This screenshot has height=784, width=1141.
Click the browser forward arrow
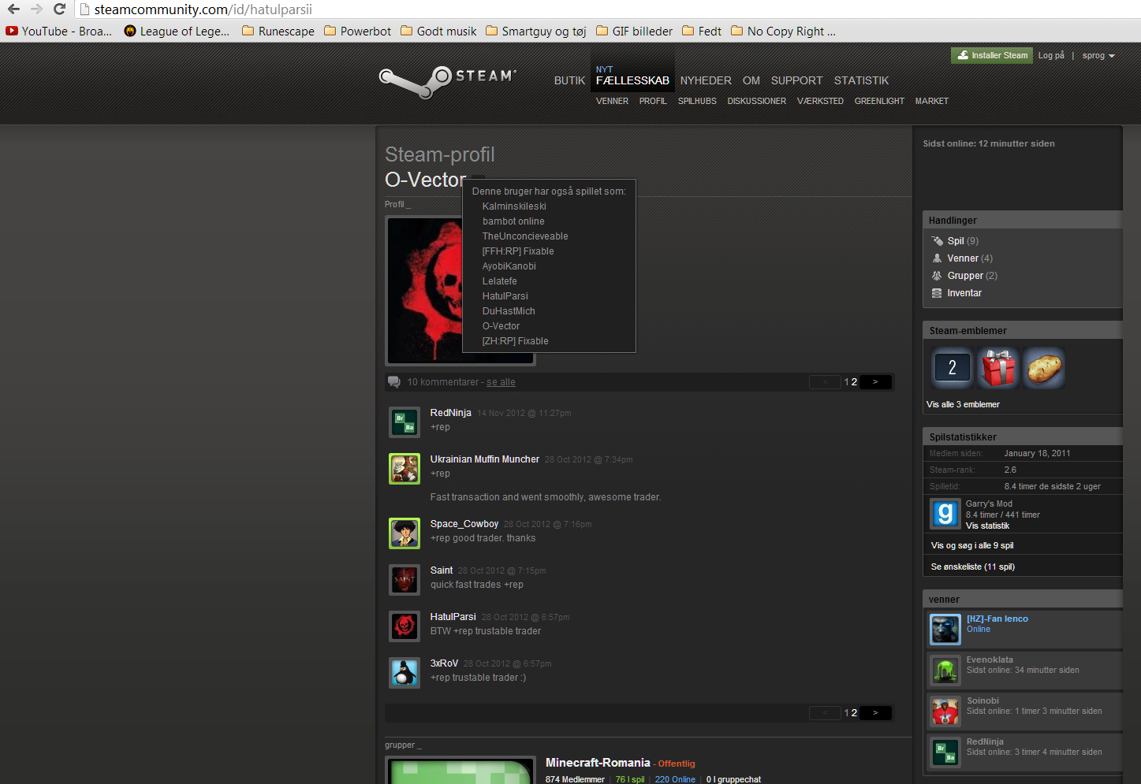coord(36,9)
